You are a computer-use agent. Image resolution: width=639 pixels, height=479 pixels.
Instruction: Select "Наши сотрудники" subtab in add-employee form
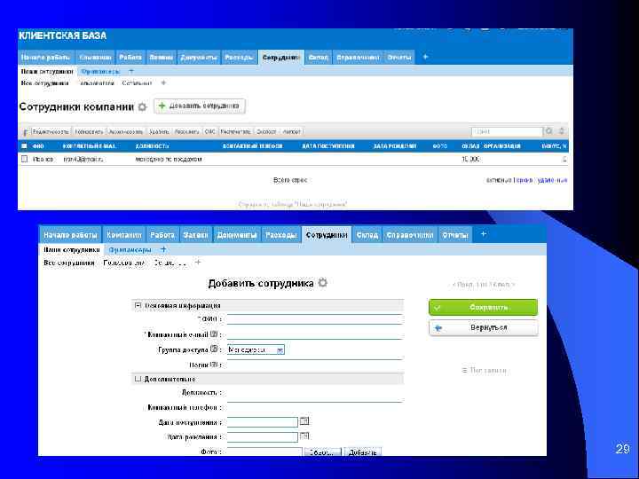(72, 249)
